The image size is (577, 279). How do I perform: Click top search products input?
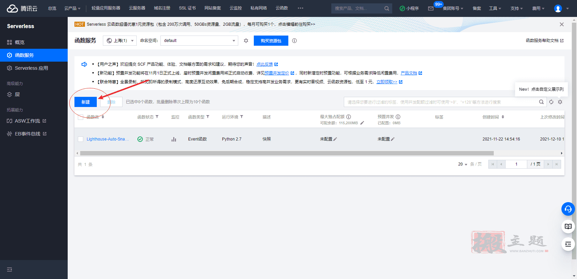click(x=357, y=8)
